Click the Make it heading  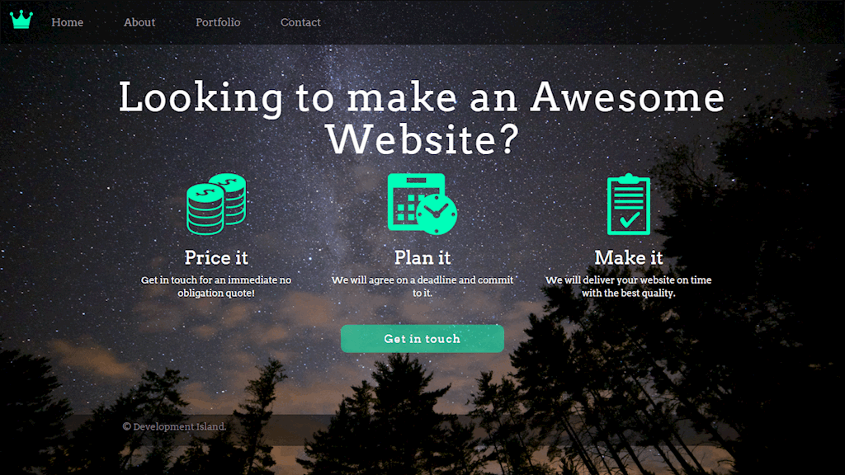click(628, 257)
